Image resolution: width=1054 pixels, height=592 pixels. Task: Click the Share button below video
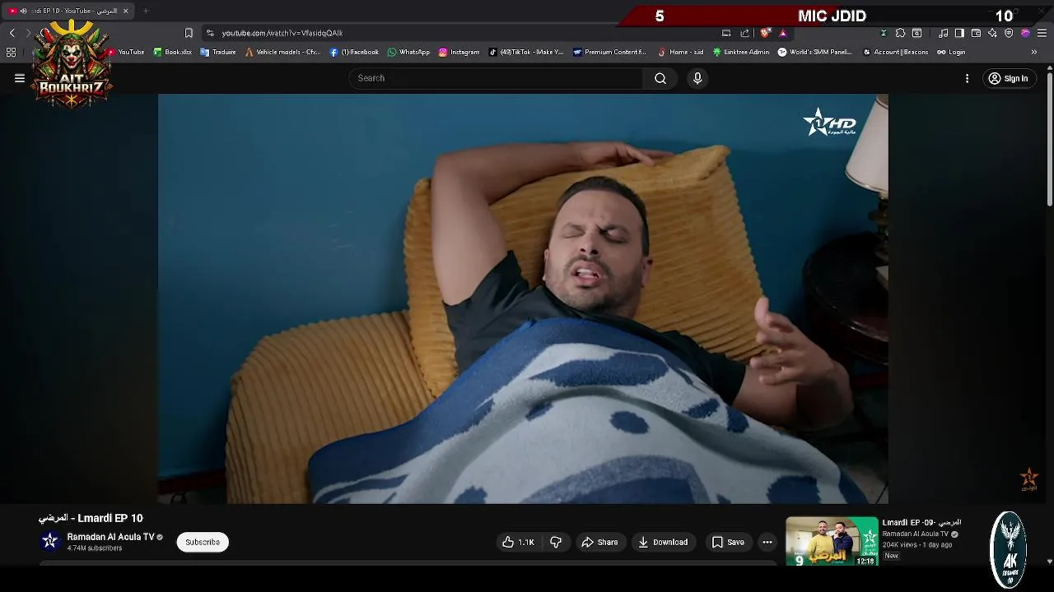[599, 542]
